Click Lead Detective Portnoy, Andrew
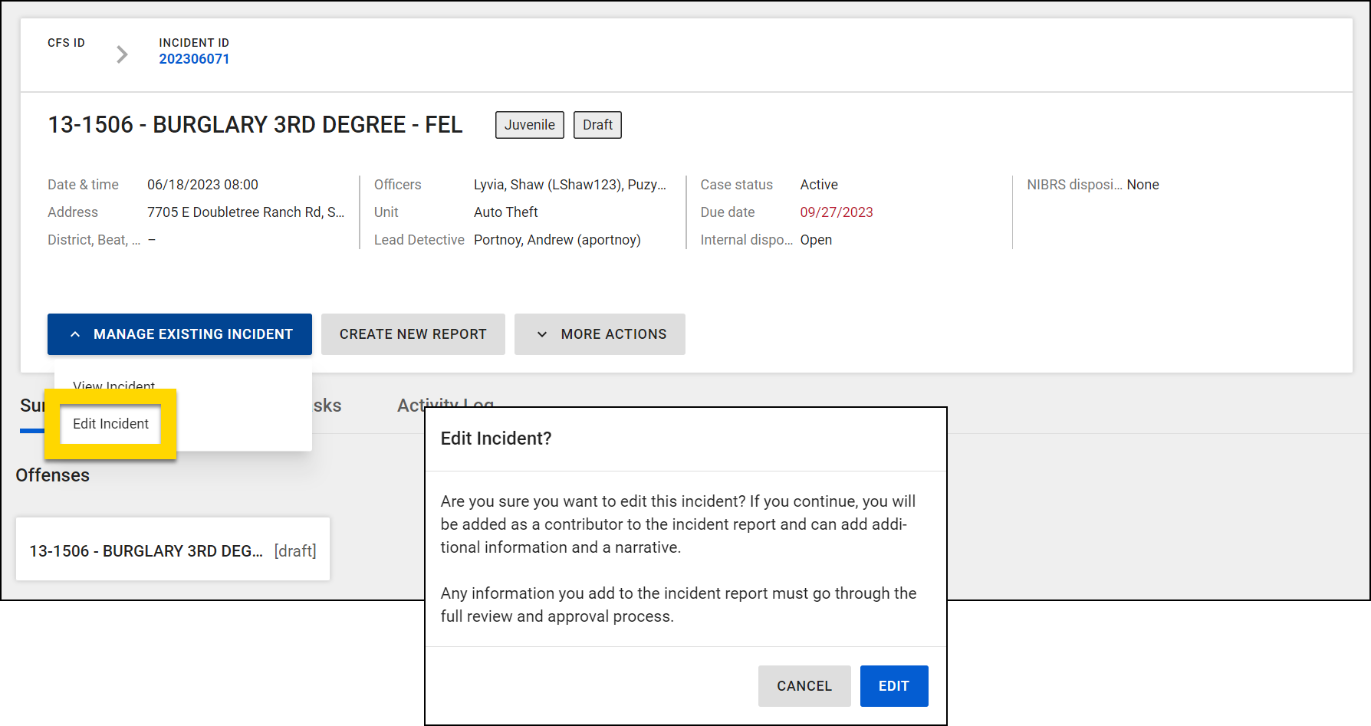Viewport: 1371px width, 726px height. [x=557, y=239]
